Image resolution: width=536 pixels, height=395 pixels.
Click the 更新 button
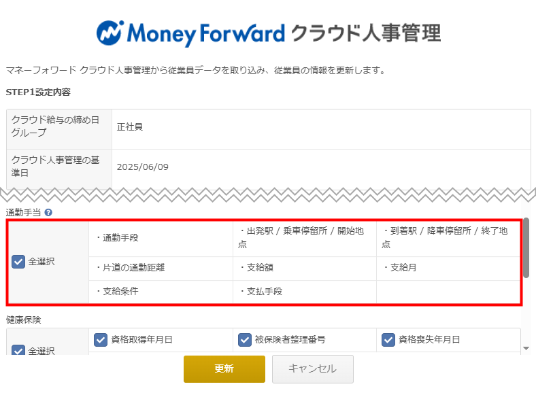(224, 368)
